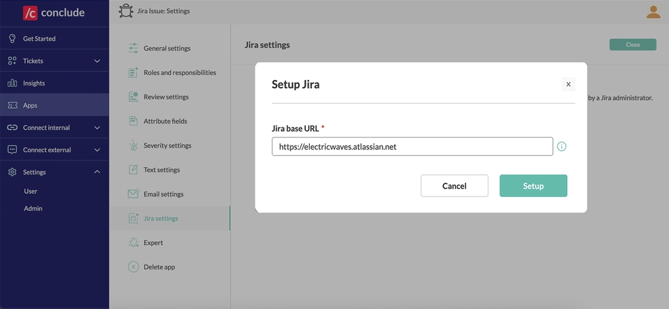Click the Jira settings page heading
Viewport: 669px width, 309px height.
pos(267,45)
